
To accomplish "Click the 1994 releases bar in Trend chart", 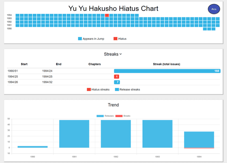I will coord(199,139).
